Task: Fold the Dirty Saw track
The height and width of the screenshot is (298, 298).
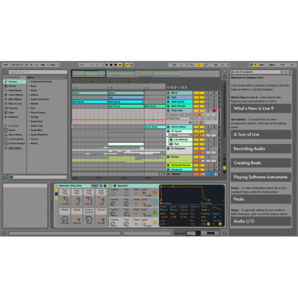Action: (x=168, y=110)
